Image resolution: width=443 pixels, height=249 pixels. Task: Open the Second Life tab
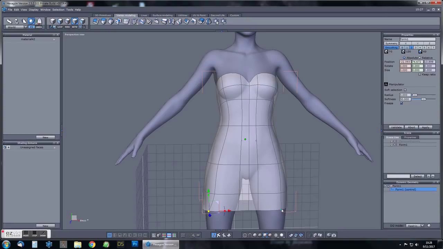[218, 15]
